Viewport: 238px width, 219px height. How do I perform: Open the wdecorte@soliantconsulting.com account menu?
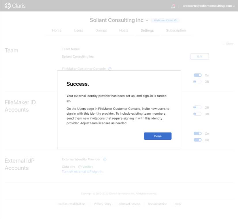(x=209, y=6)
